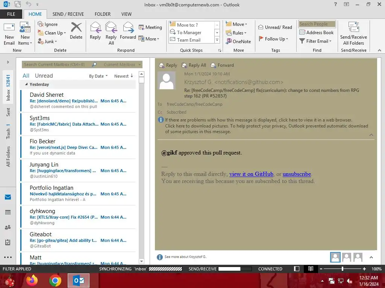Image resolution: width=385 pixels, height=288 pixels.
Task: Click the Undo button in title bar
Action: pyautogui.click(x=29, y=4)
